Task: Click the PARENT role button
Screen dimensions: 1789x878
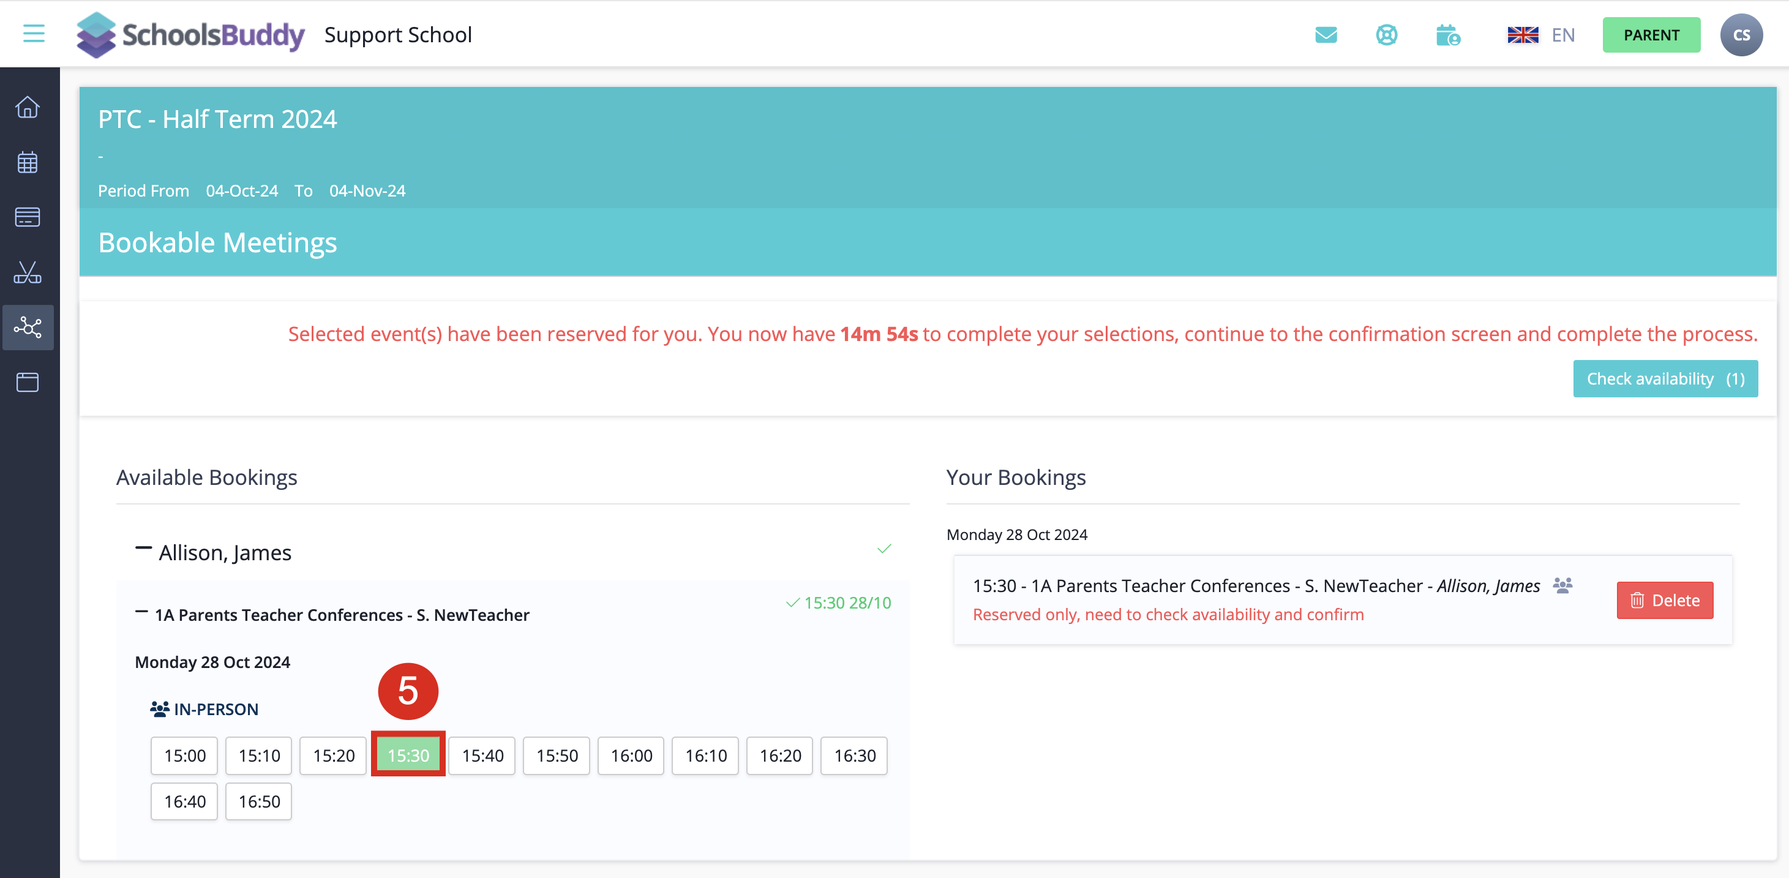Action: click(x=1651, y=35)
